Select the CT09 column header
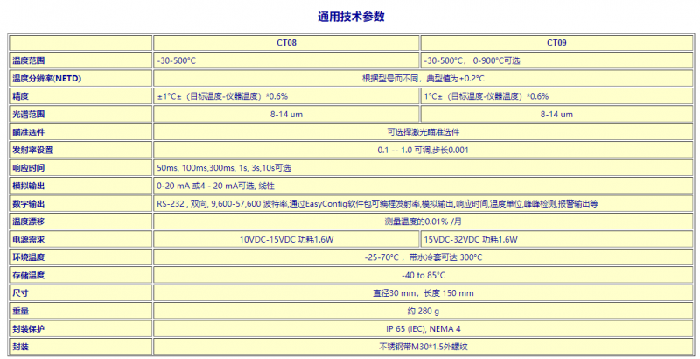Viewport: 700px width, 359px height. (556, 43)
